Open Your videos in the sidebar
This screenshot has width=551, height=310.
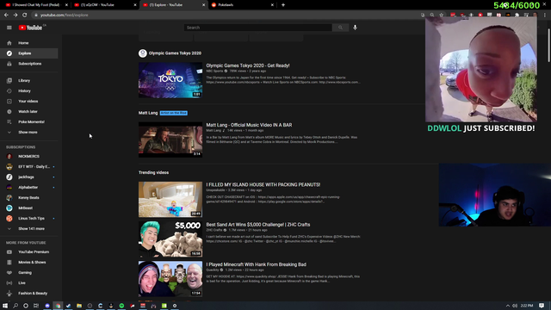(29, 102)
